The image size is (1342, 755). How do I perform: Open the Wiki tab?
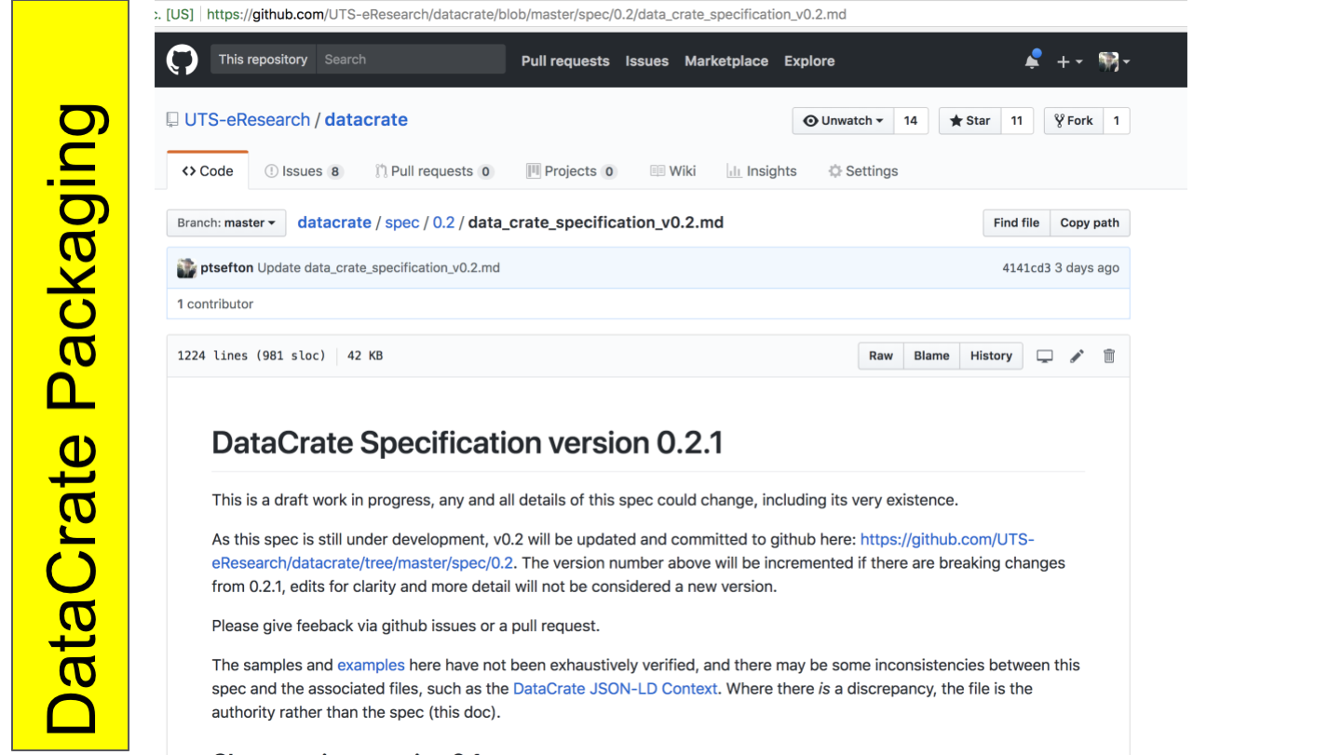672,171
